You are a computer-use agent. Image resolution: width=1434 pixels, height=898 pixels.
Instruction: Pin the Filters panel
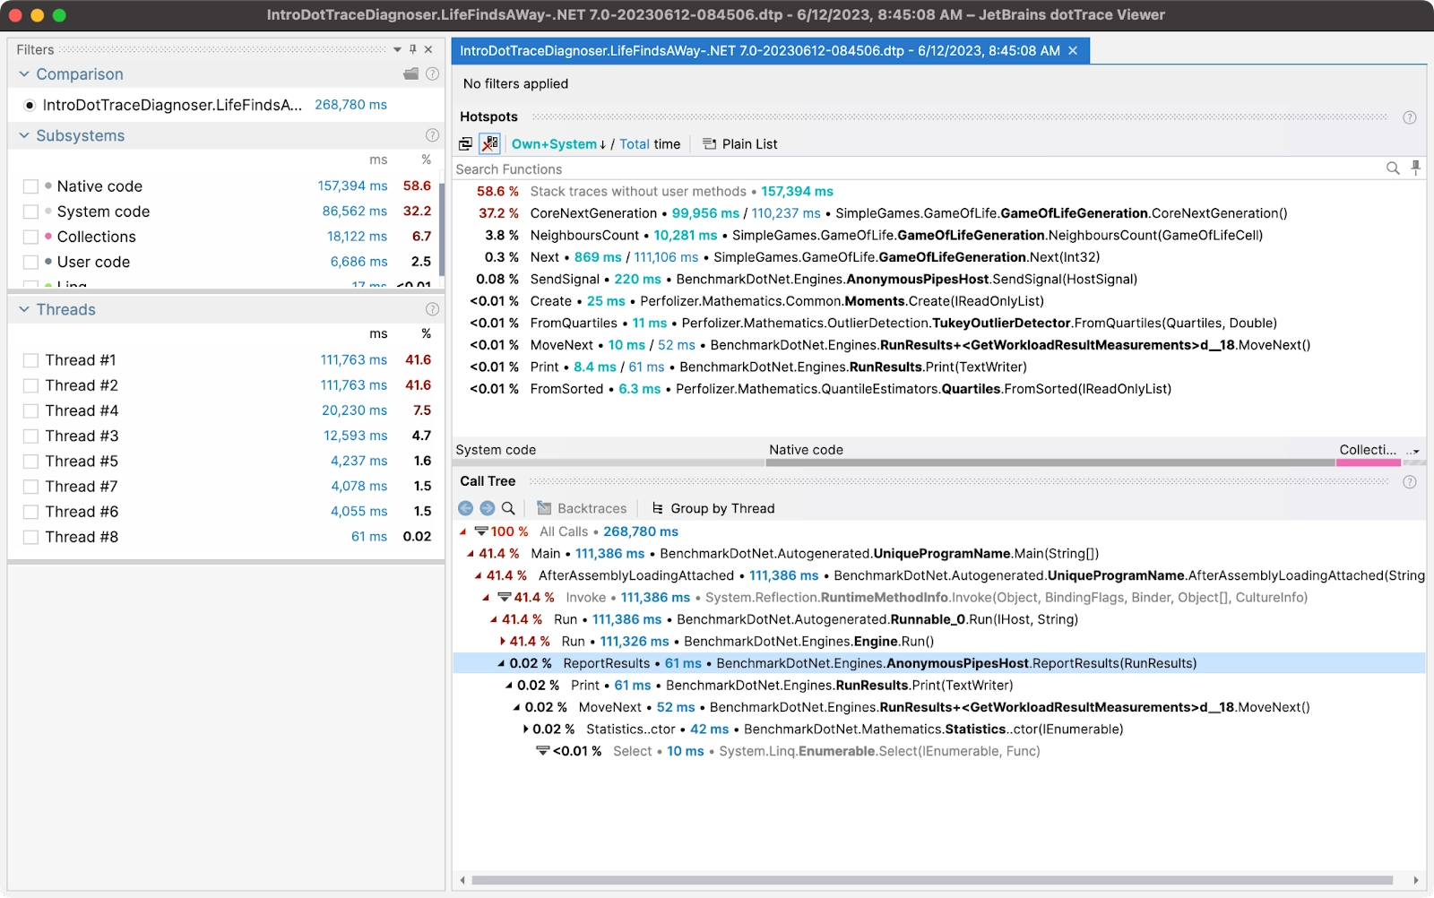412,49
